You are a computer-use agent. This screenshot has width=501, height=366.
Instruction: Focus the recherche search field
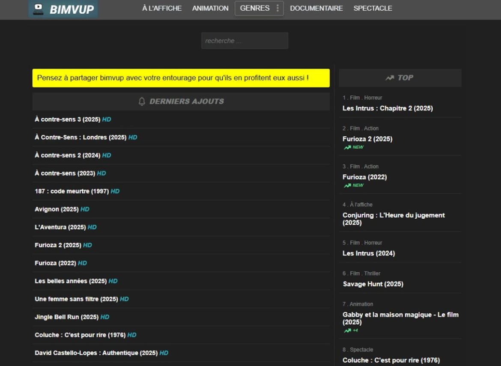tap(245, 41)
